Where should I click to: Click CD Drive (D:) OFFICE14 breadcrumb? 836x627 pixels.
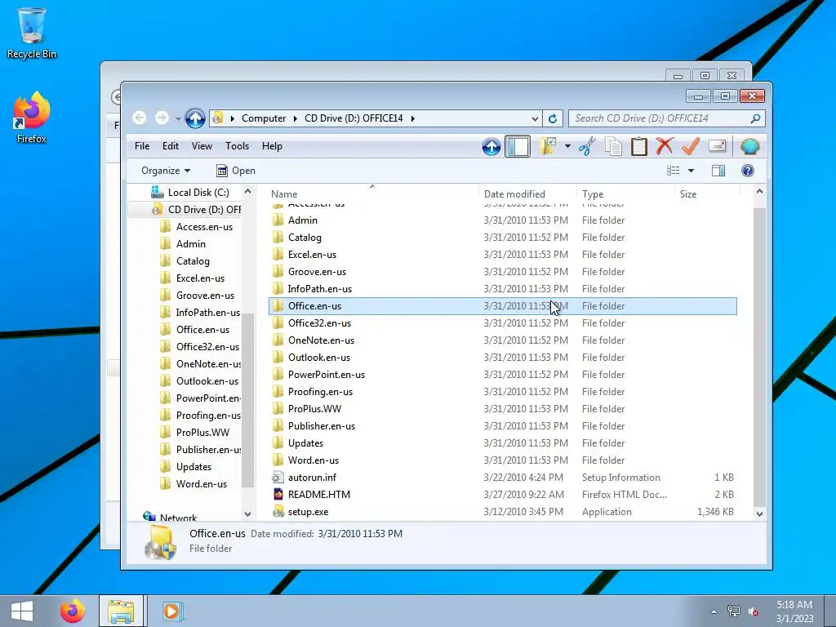(354, 118)
